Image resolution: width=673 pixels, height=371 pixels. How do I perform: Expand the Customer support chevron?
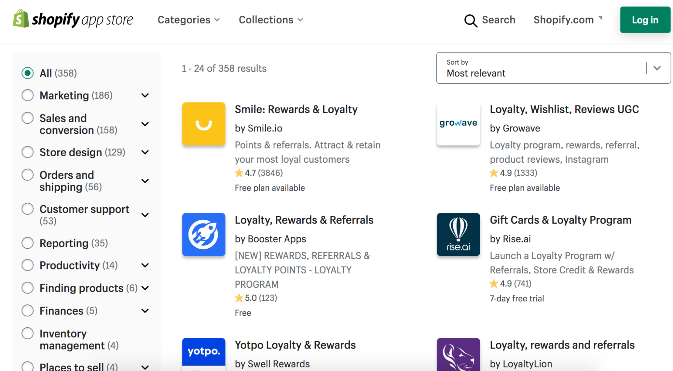[x=145, y=215]
